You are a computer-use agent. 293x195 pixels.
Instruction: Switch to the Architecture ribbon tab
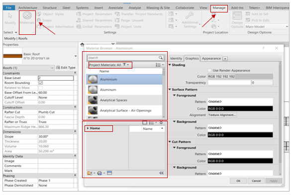click(28, 8)
